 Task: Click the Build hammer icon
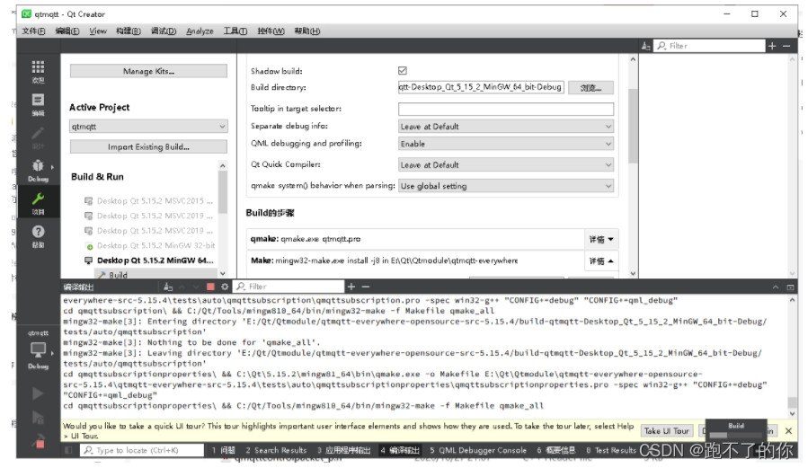(x=39, y=441)
